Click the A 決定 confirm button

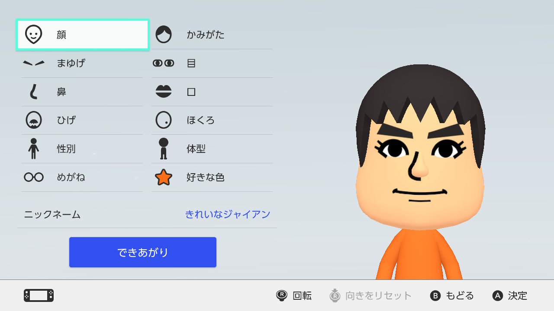point(510,295)
